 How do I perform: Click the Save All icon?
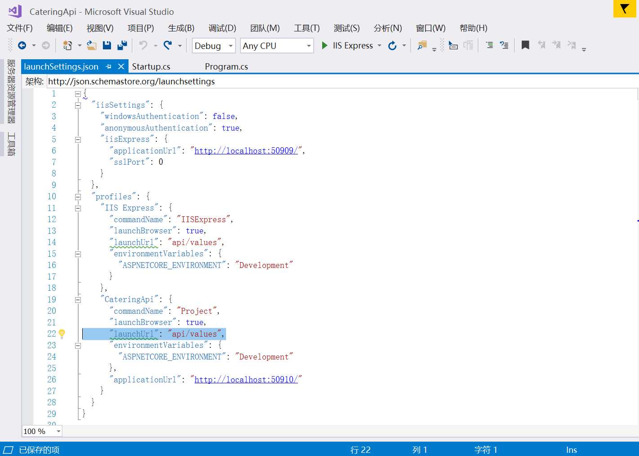(122, 45)
